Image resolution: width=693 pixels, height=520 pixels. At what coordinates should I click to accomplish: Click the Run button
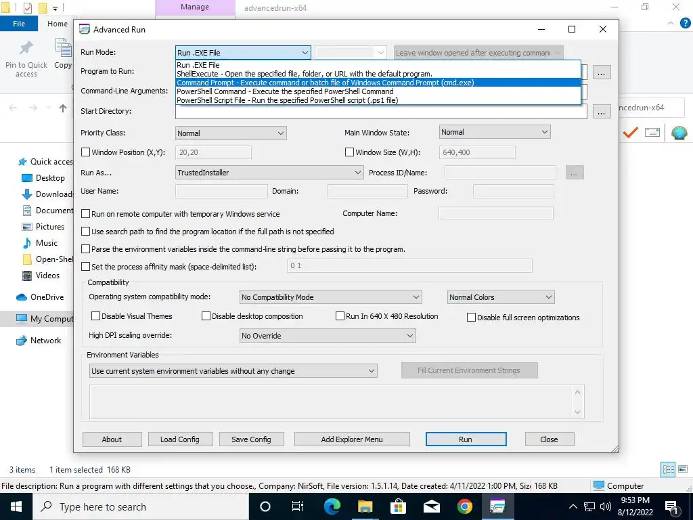click(x=466, y=439)
